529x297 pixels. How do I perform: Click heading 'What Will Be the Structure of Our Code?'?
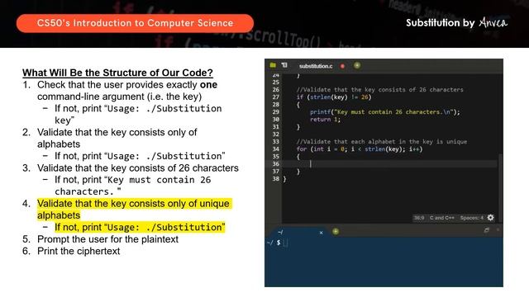[117, 73]
